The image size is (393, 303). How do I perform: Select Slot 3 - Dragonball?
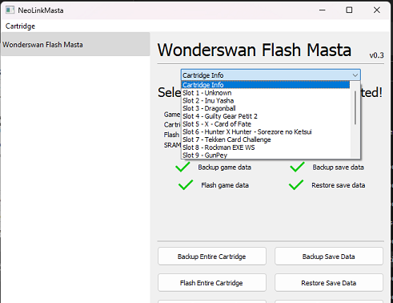(266, 108)
